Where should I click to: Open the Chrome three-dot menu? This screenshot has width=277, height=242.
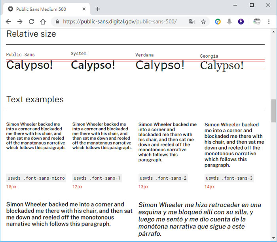point(269,22)
